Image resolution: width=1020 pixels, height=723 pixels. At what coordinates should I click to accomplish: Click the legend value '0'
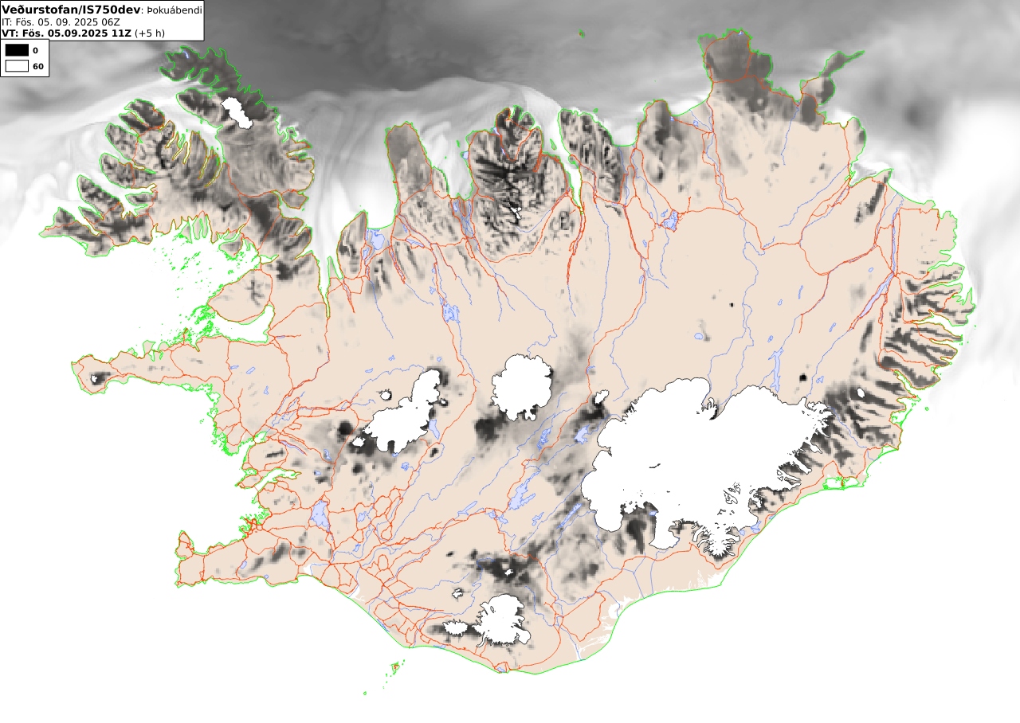click(35, 50)
